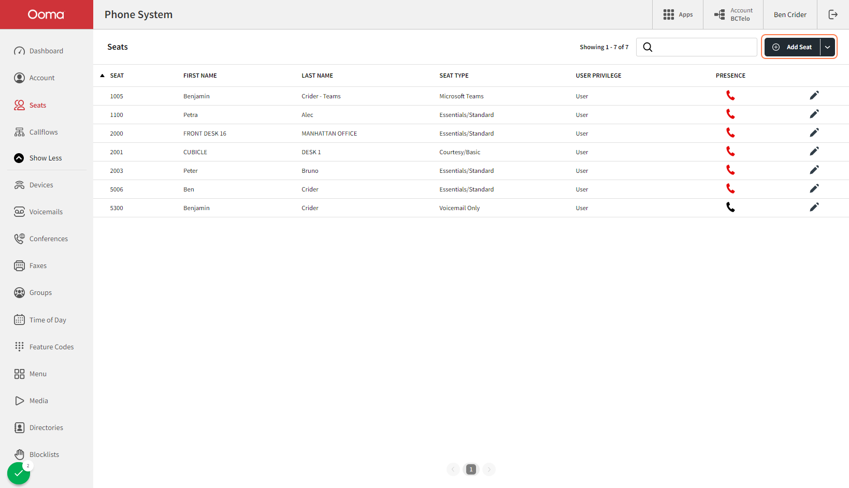Edit seat 5300 Voicemail Only
Image resolution: width=849 pixels, height=488 pixels.
click(814, 208)
